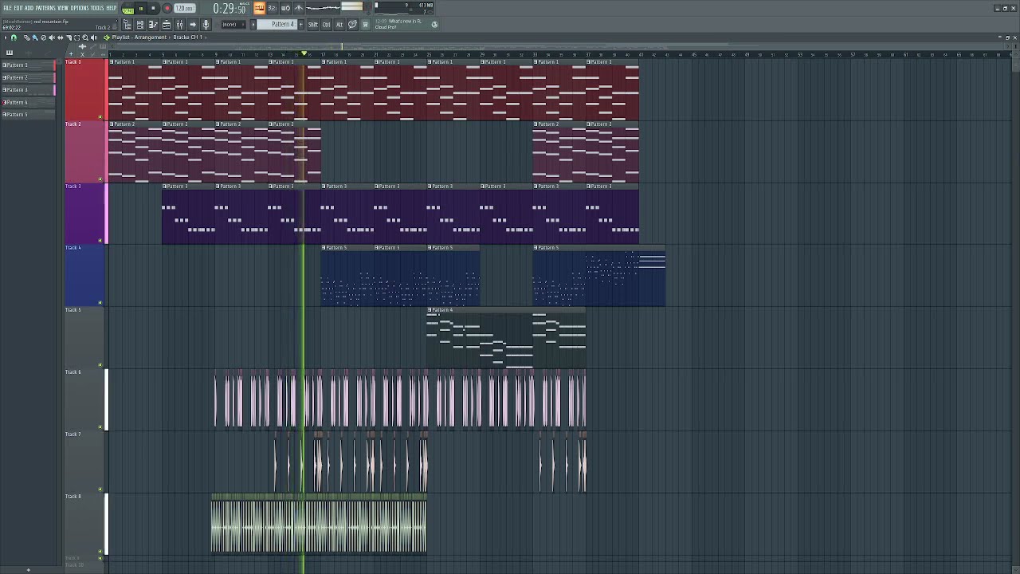Click the Stop transport button
1020x574 pixels.
[x=153, y=9]
